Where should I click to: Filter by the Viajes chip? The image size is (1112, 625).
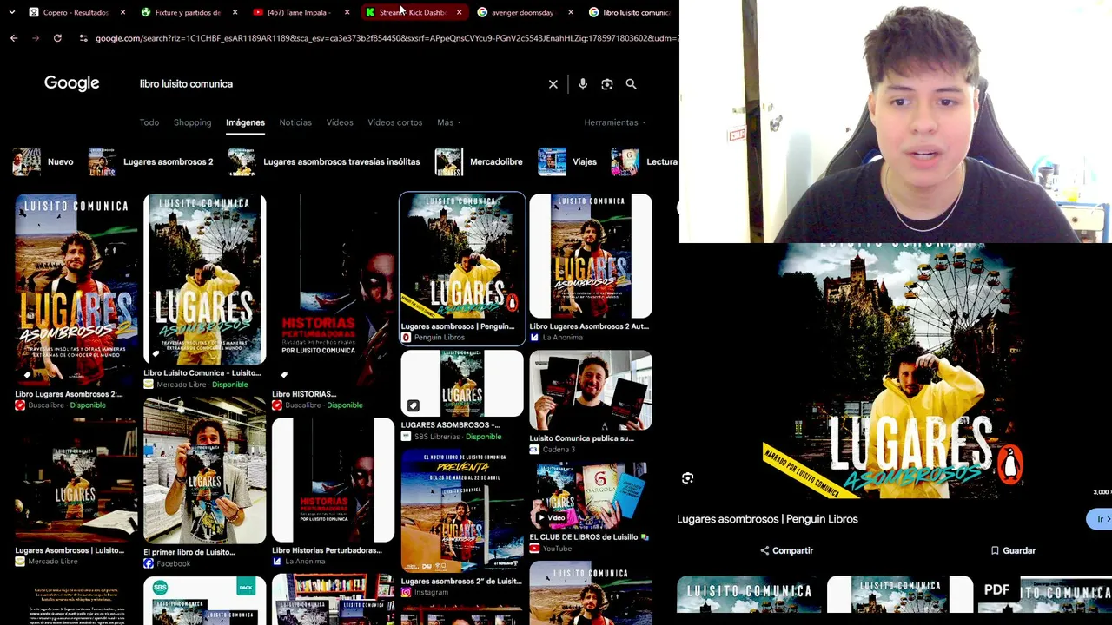(x=567, y=161)
